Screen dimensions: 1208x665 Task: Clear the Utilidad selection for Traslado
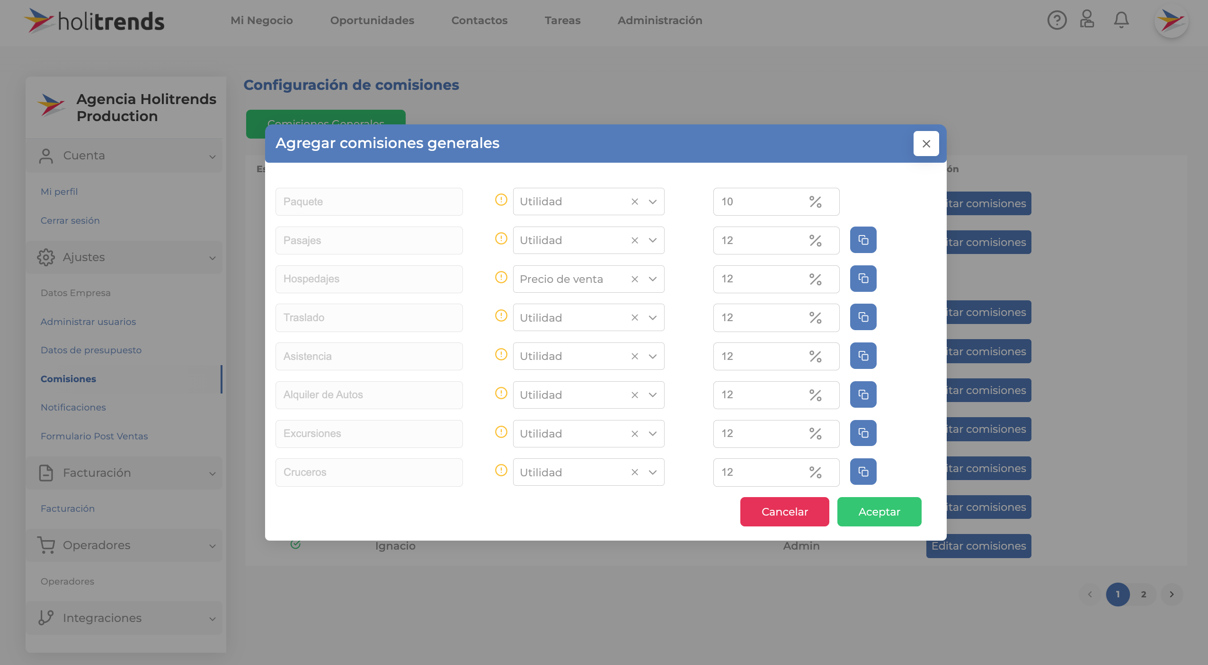coord(635,318)
